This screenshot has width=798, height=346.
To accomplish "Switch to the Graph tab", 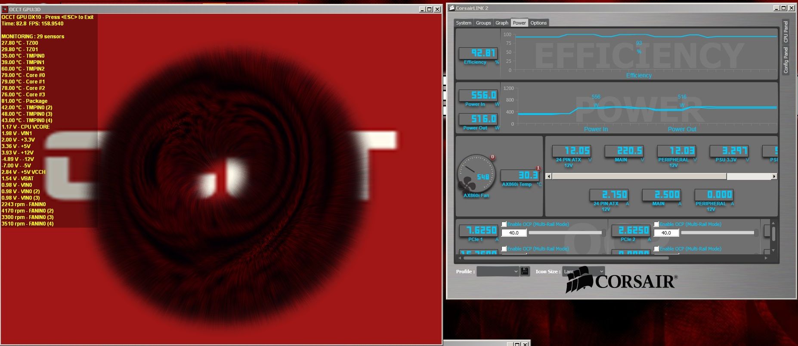I will coord(501,23).
